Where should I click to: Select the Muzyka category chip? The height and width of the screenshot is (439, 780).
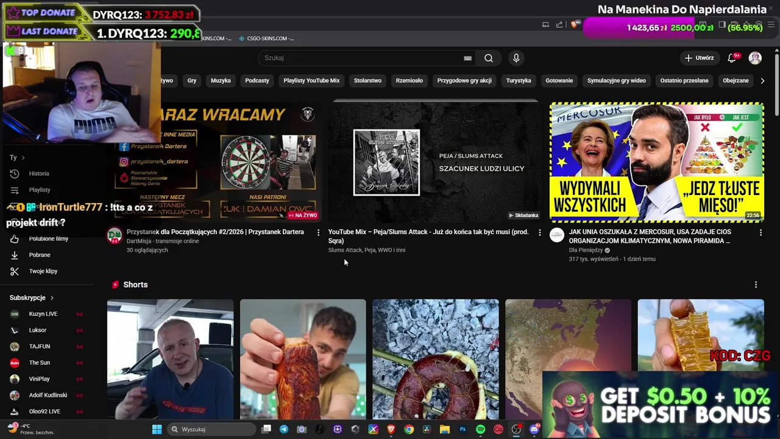[x=221, y=80]
